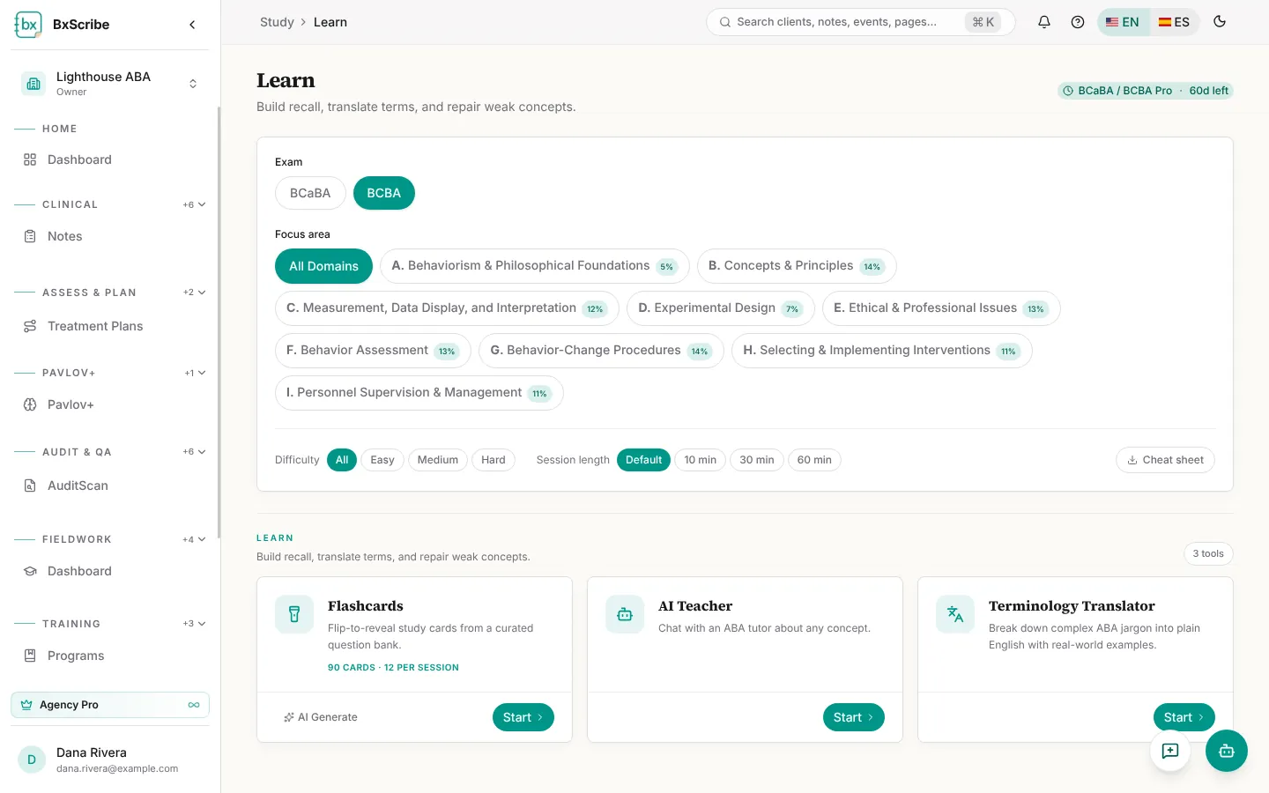Click the BCaBA / BCBA Pro 60d left badge

(x=1146, y=91)
